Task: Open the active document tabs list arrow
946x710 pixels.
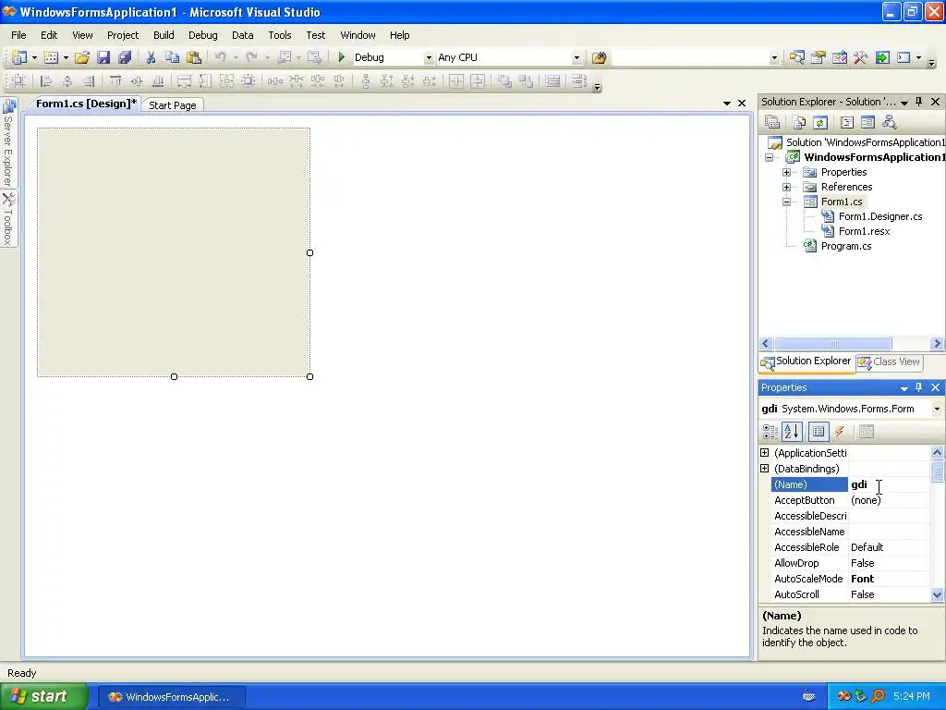Action: pos(727,104)
